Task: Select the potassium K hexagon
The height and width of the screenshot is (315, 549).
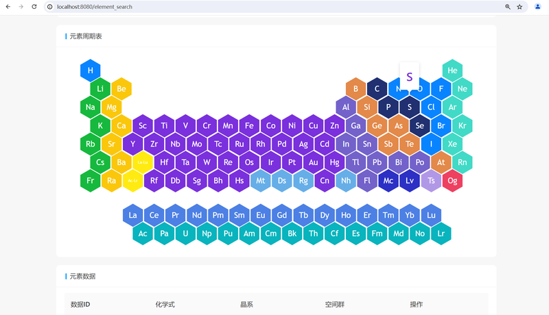Action: [x=100, y=126]
